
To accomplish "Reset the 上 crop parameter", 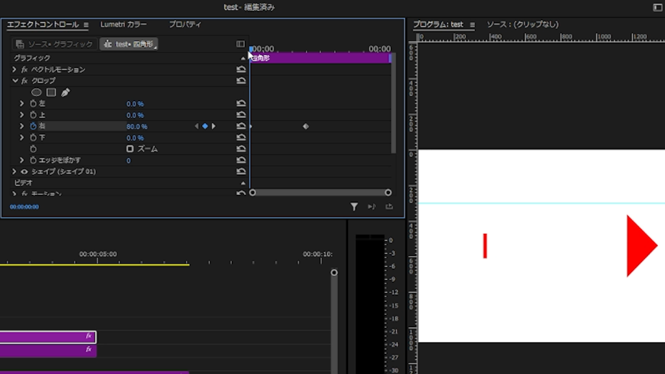I will pos(241,115).
